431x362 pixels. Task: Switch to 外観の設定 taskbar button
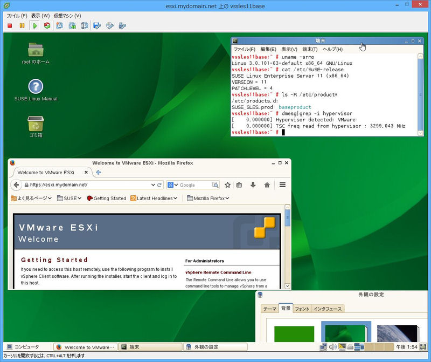(215, 347)
